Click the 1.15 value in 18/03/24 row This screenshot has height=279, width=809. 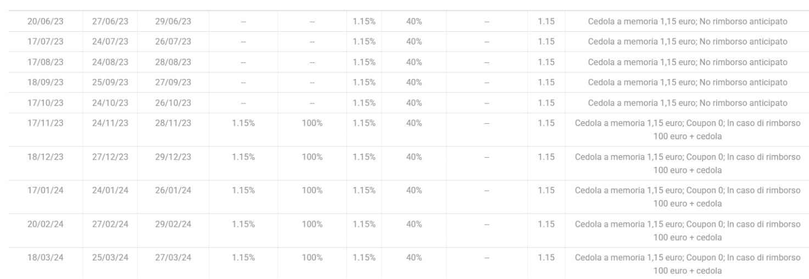(x=546, y=258)
